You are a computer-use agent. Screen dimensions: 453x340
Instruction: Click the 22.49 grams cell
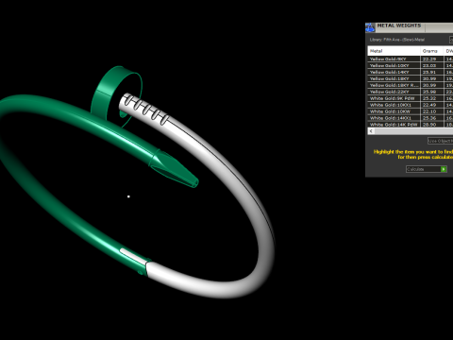pos(431,105)
